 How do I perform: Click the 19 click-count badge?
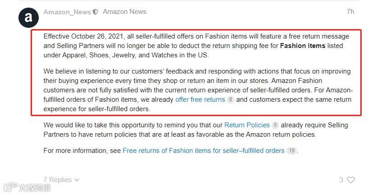291,151
